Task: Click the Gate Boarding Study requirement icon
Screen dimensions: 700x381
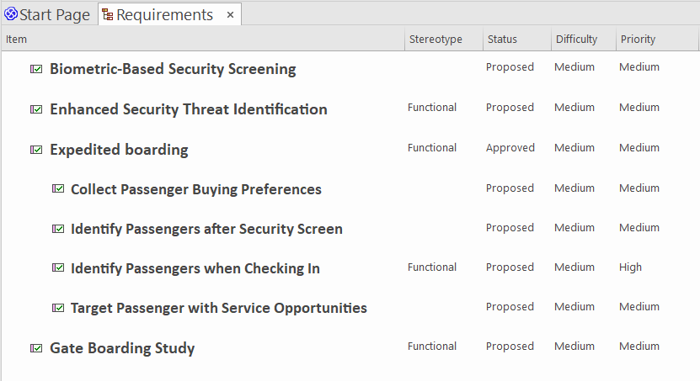Action: (x=36, y=348)
